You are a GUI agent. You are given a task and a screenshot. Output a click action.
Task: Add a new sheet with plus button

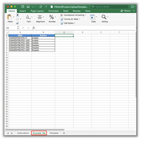(x=64, y=133)
